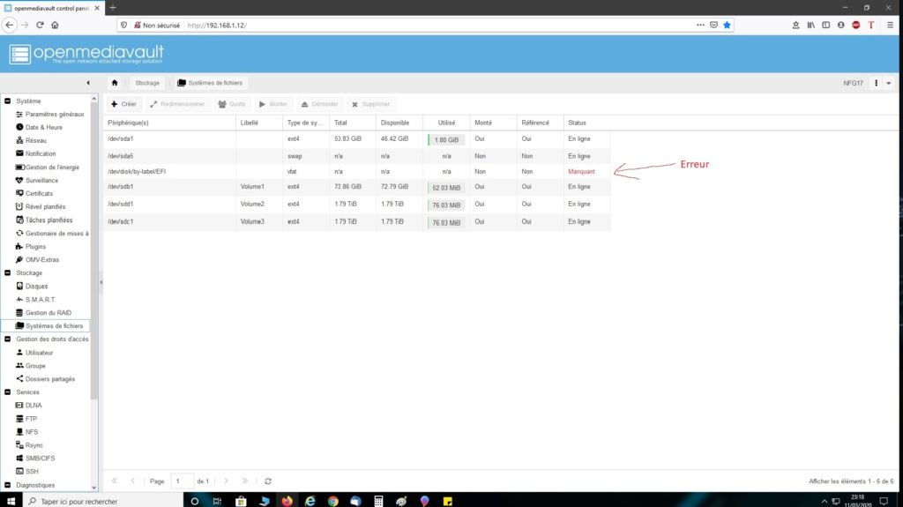Click the taskbar search box
The height and width of the screenshot is (507, 903).
[x=104, y=501]
